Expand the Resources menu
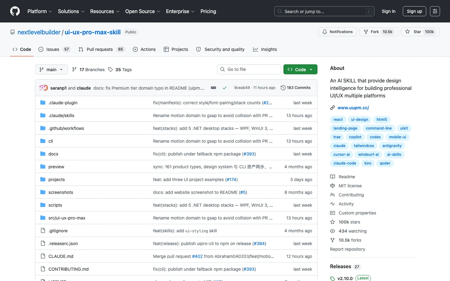The height and width of the screenshot is (281, 450). [105, 11]
